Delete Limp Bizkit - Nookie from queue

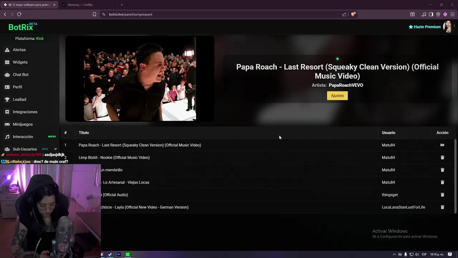(442, 158)
